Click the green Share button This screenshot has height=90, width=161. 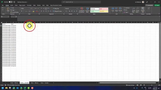click(157, 5)
